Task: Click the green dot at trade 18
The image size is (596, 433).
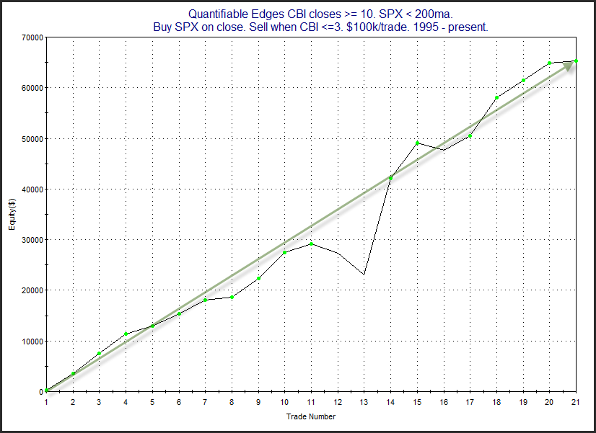Action: coord(497,97)
